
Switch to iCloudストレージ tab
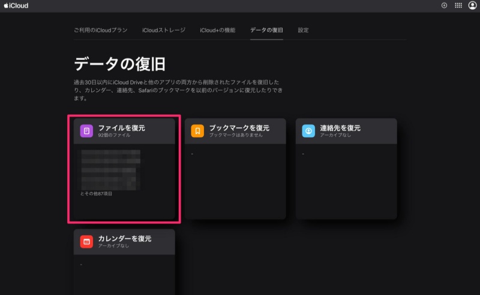pyautogui.click(x=163, y=30)
